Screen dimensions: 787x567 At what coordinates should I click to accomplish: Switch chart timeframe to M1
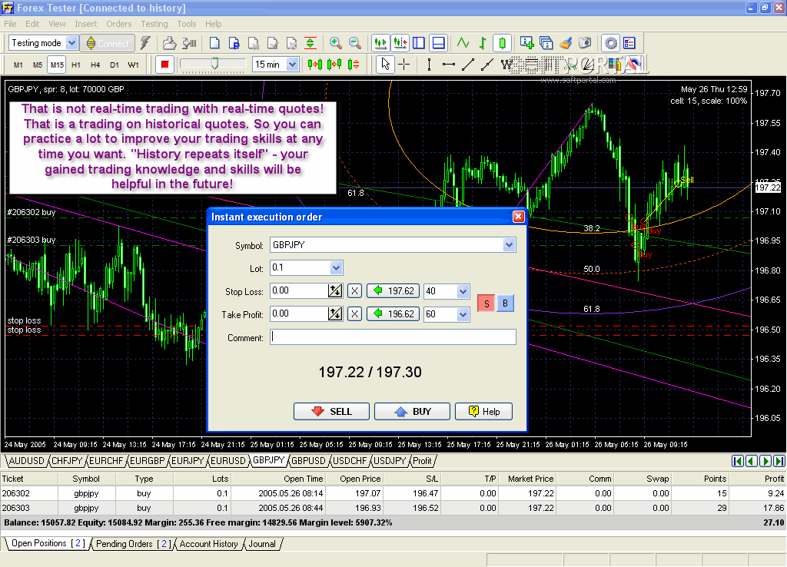pyautogui.click(x=18, y=65)
